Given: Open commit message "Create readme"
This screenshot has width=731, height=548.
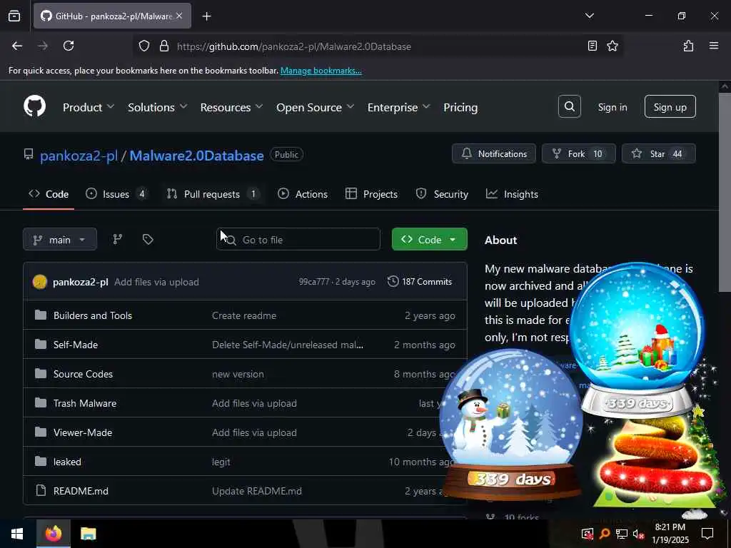Looking at the screenshot, I should (x=244, y=315).
